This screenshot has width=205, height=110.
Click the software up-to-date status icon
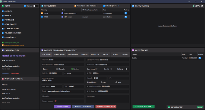pyautogui.click(x=3, y=42)
